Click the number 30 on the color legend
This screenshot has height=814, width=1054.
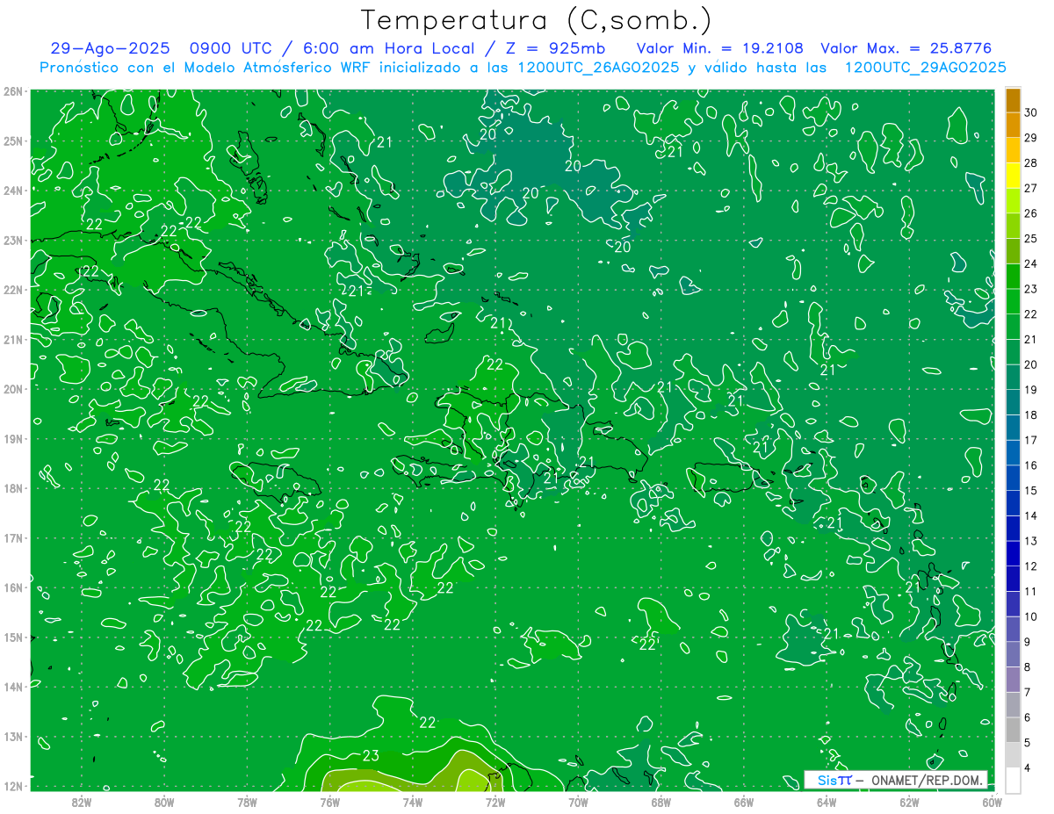click(1031, 112)
